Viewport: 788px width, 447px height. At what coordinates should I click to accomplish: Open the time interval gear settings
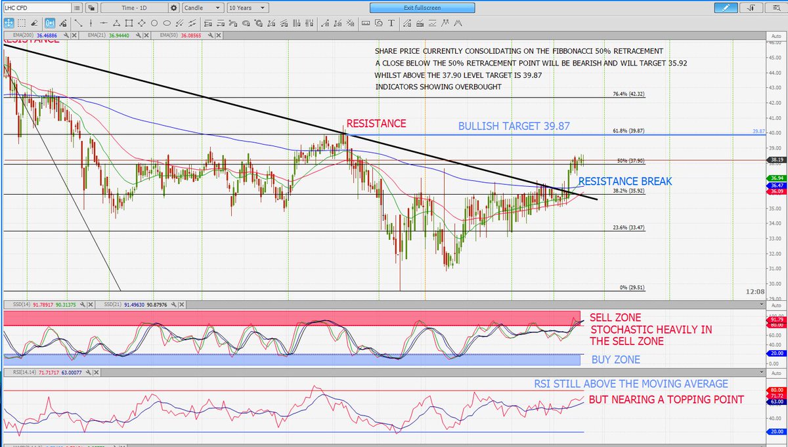click(x=174, y=8)
